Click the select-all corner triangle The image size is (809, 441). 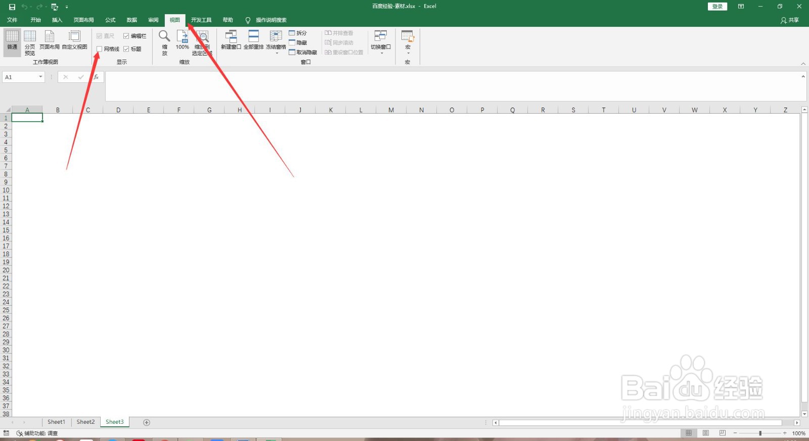(7, 110)
